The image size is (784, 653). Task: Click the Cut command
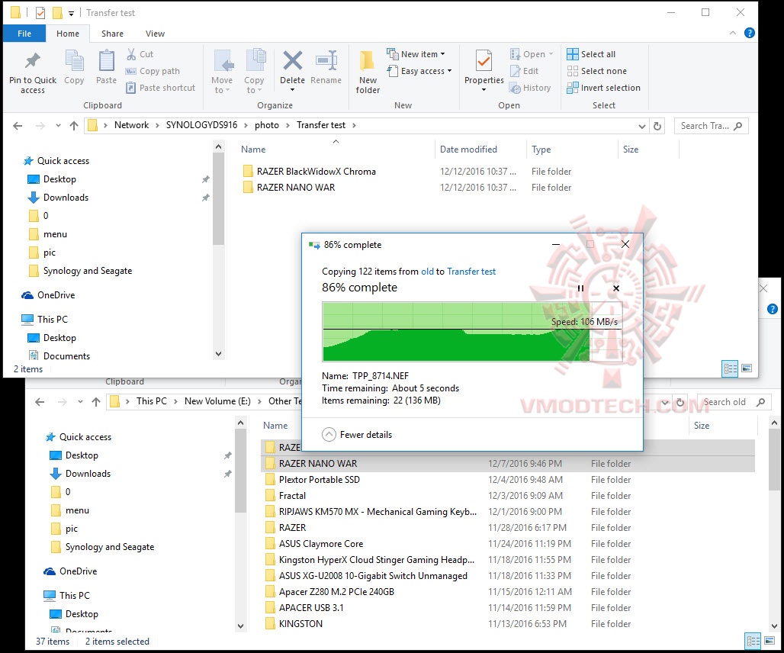point(140,54)
